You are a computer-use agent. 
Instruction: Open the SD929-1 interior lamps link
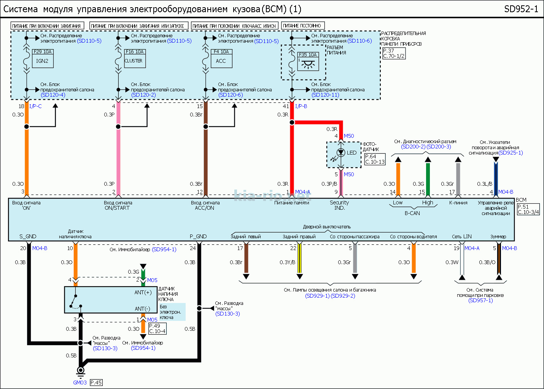pos(317,296)
